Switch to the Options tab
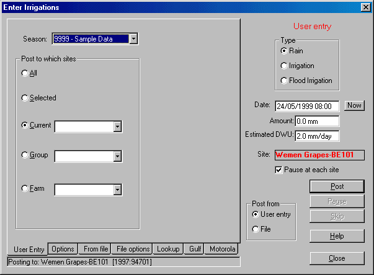 [63, 248]
